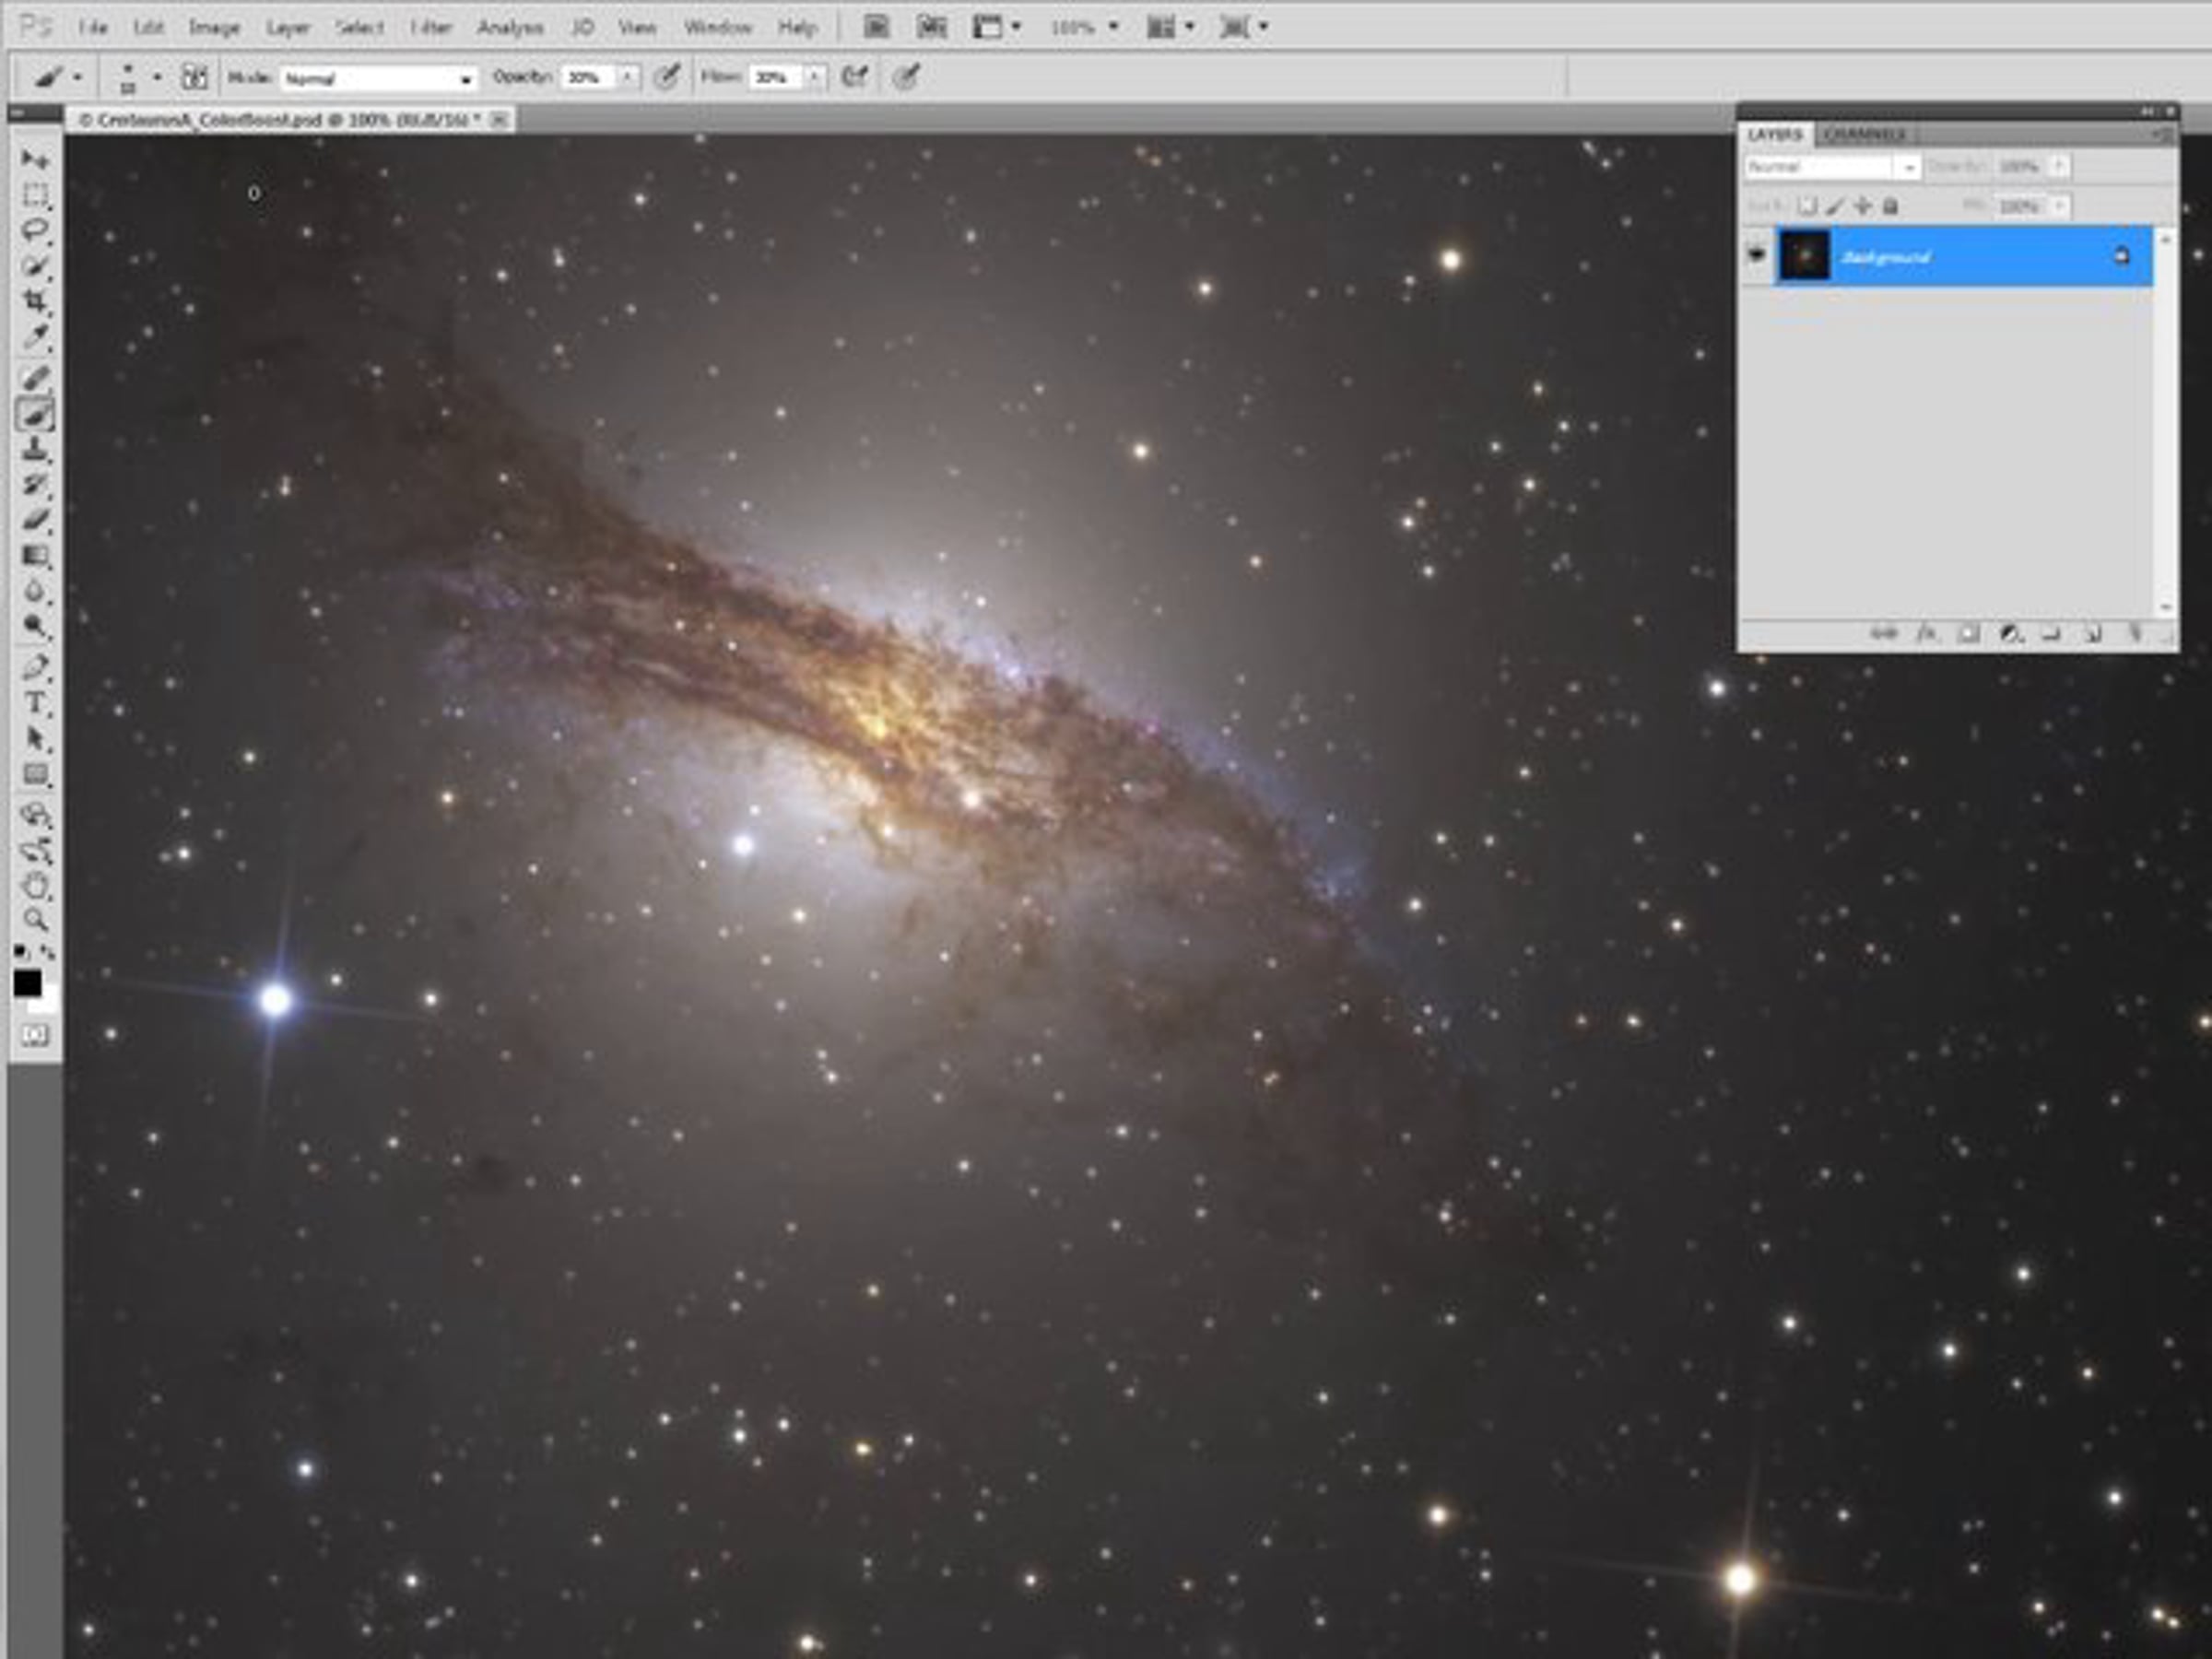Expand the brush Opacity slider arrow
Screen dimensions: 2212x1659
pyautogui.click(x=628, y=77)
